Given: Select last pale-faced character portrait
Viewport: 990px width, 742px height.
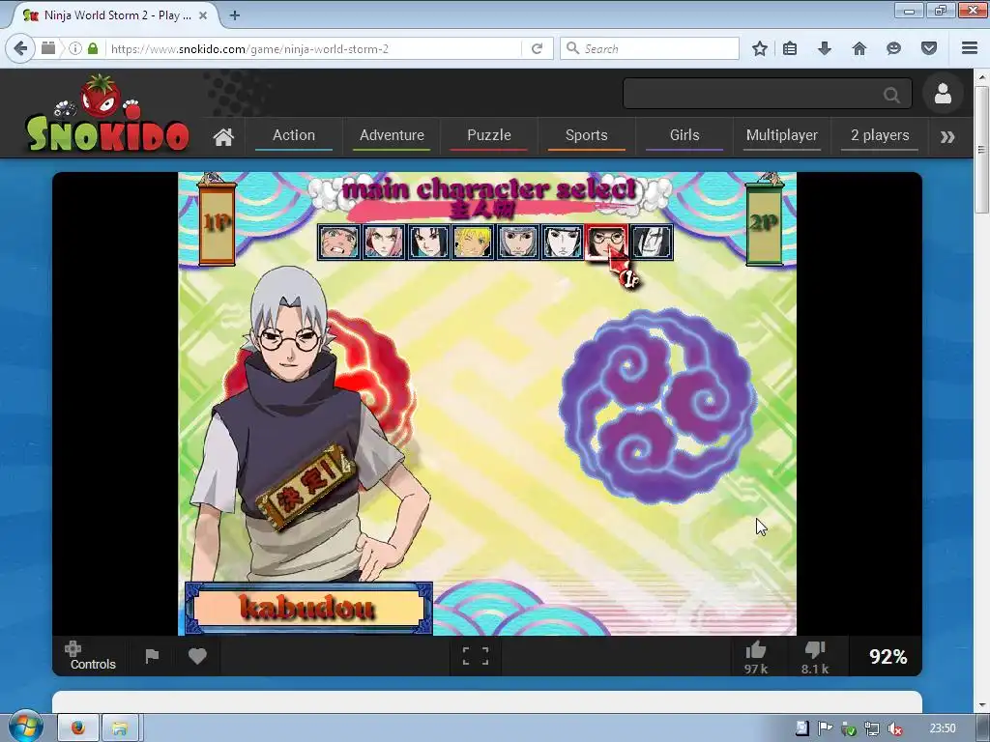Looking at the screenshot, I should point(651,242).
